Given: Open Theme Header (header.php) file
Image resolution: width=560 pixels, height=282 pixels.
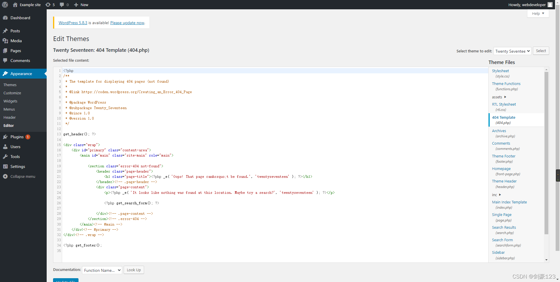Looking at the screenshot, I should [504, 184].
